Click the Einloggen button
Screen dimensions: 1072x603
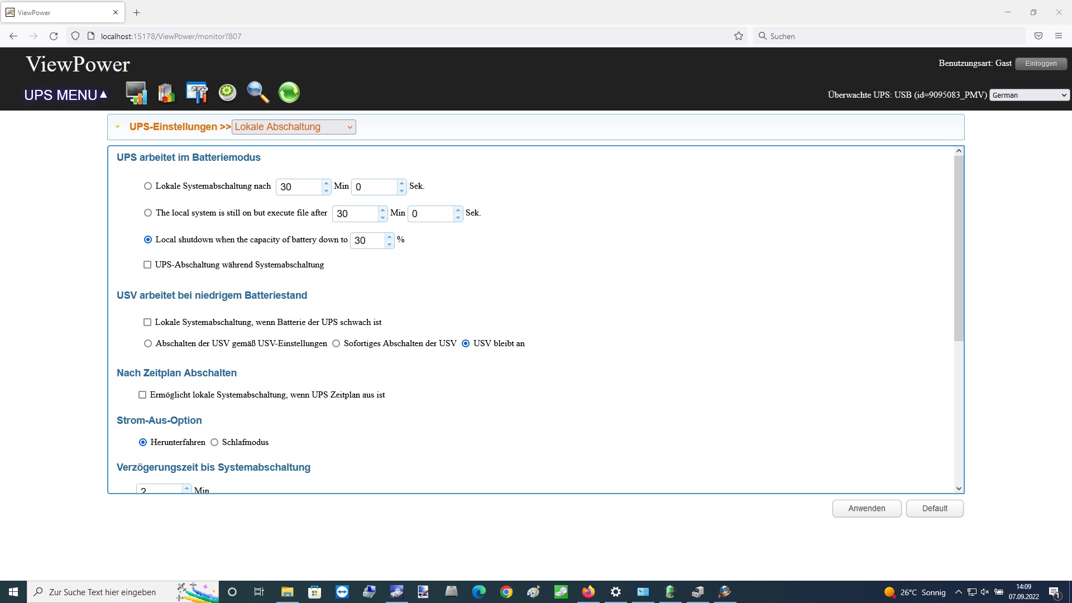pos(1041,63)
